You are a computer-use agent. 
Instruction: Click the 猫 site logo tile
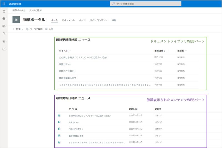click(16, 20)
